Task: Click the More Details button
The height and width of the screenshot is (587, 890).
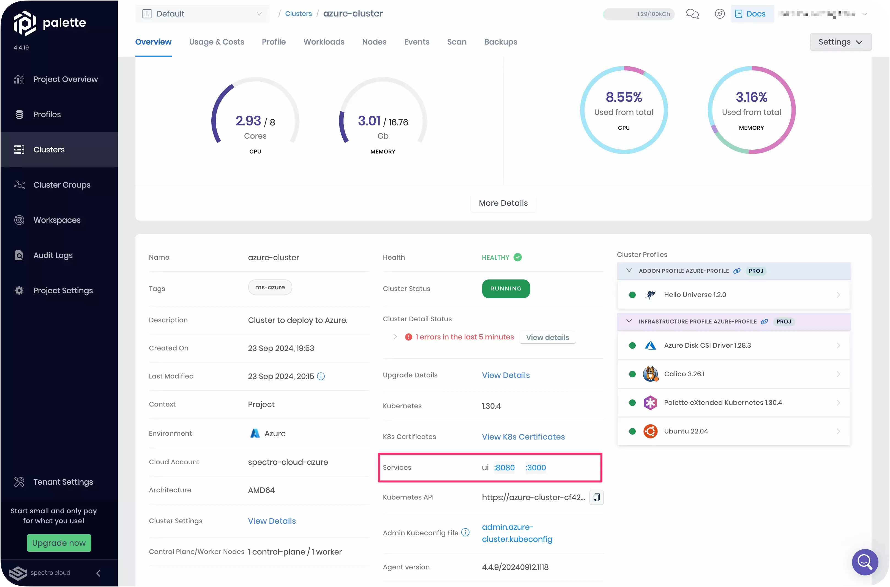Action: pos(503,203)
